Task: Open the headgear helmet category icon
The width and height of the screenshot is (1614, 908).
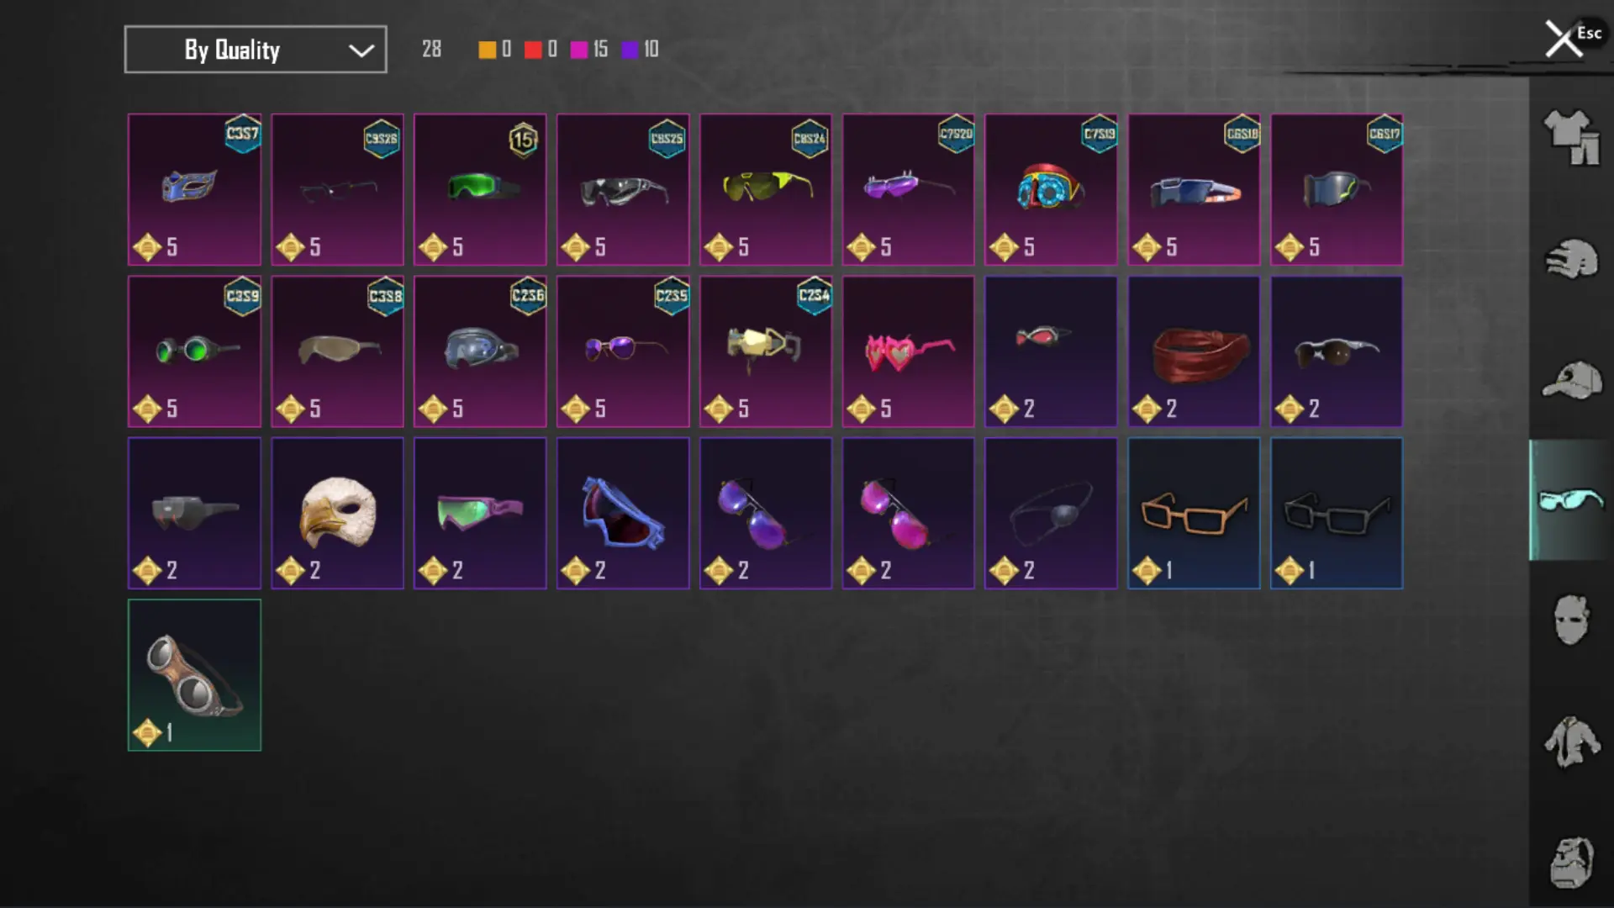Action: (x=1571, y=259)
